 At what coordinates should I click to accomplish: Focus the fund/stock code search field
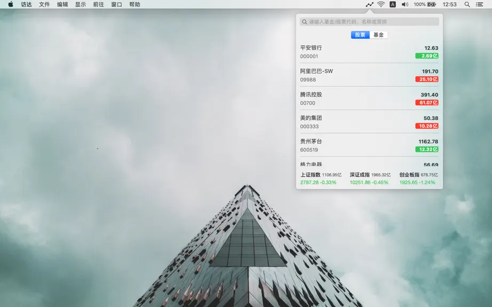[x=369, y=22]
